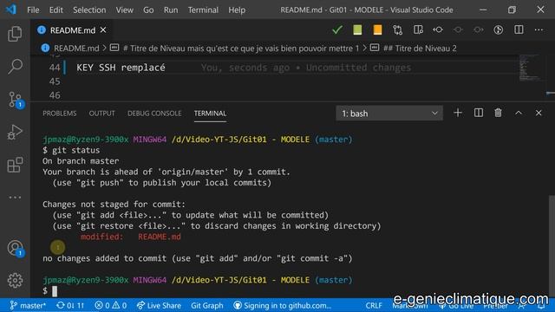Open the Selection menu
Image resolution: width=555 pixels, height=312 pixels.
point(89,10)
